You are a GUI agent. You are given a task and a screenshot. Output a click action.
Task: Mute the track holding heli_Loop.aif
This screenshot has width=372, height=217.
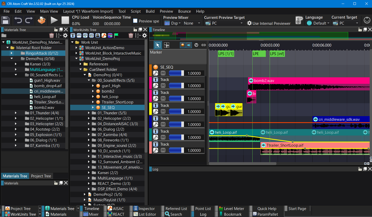163,137
